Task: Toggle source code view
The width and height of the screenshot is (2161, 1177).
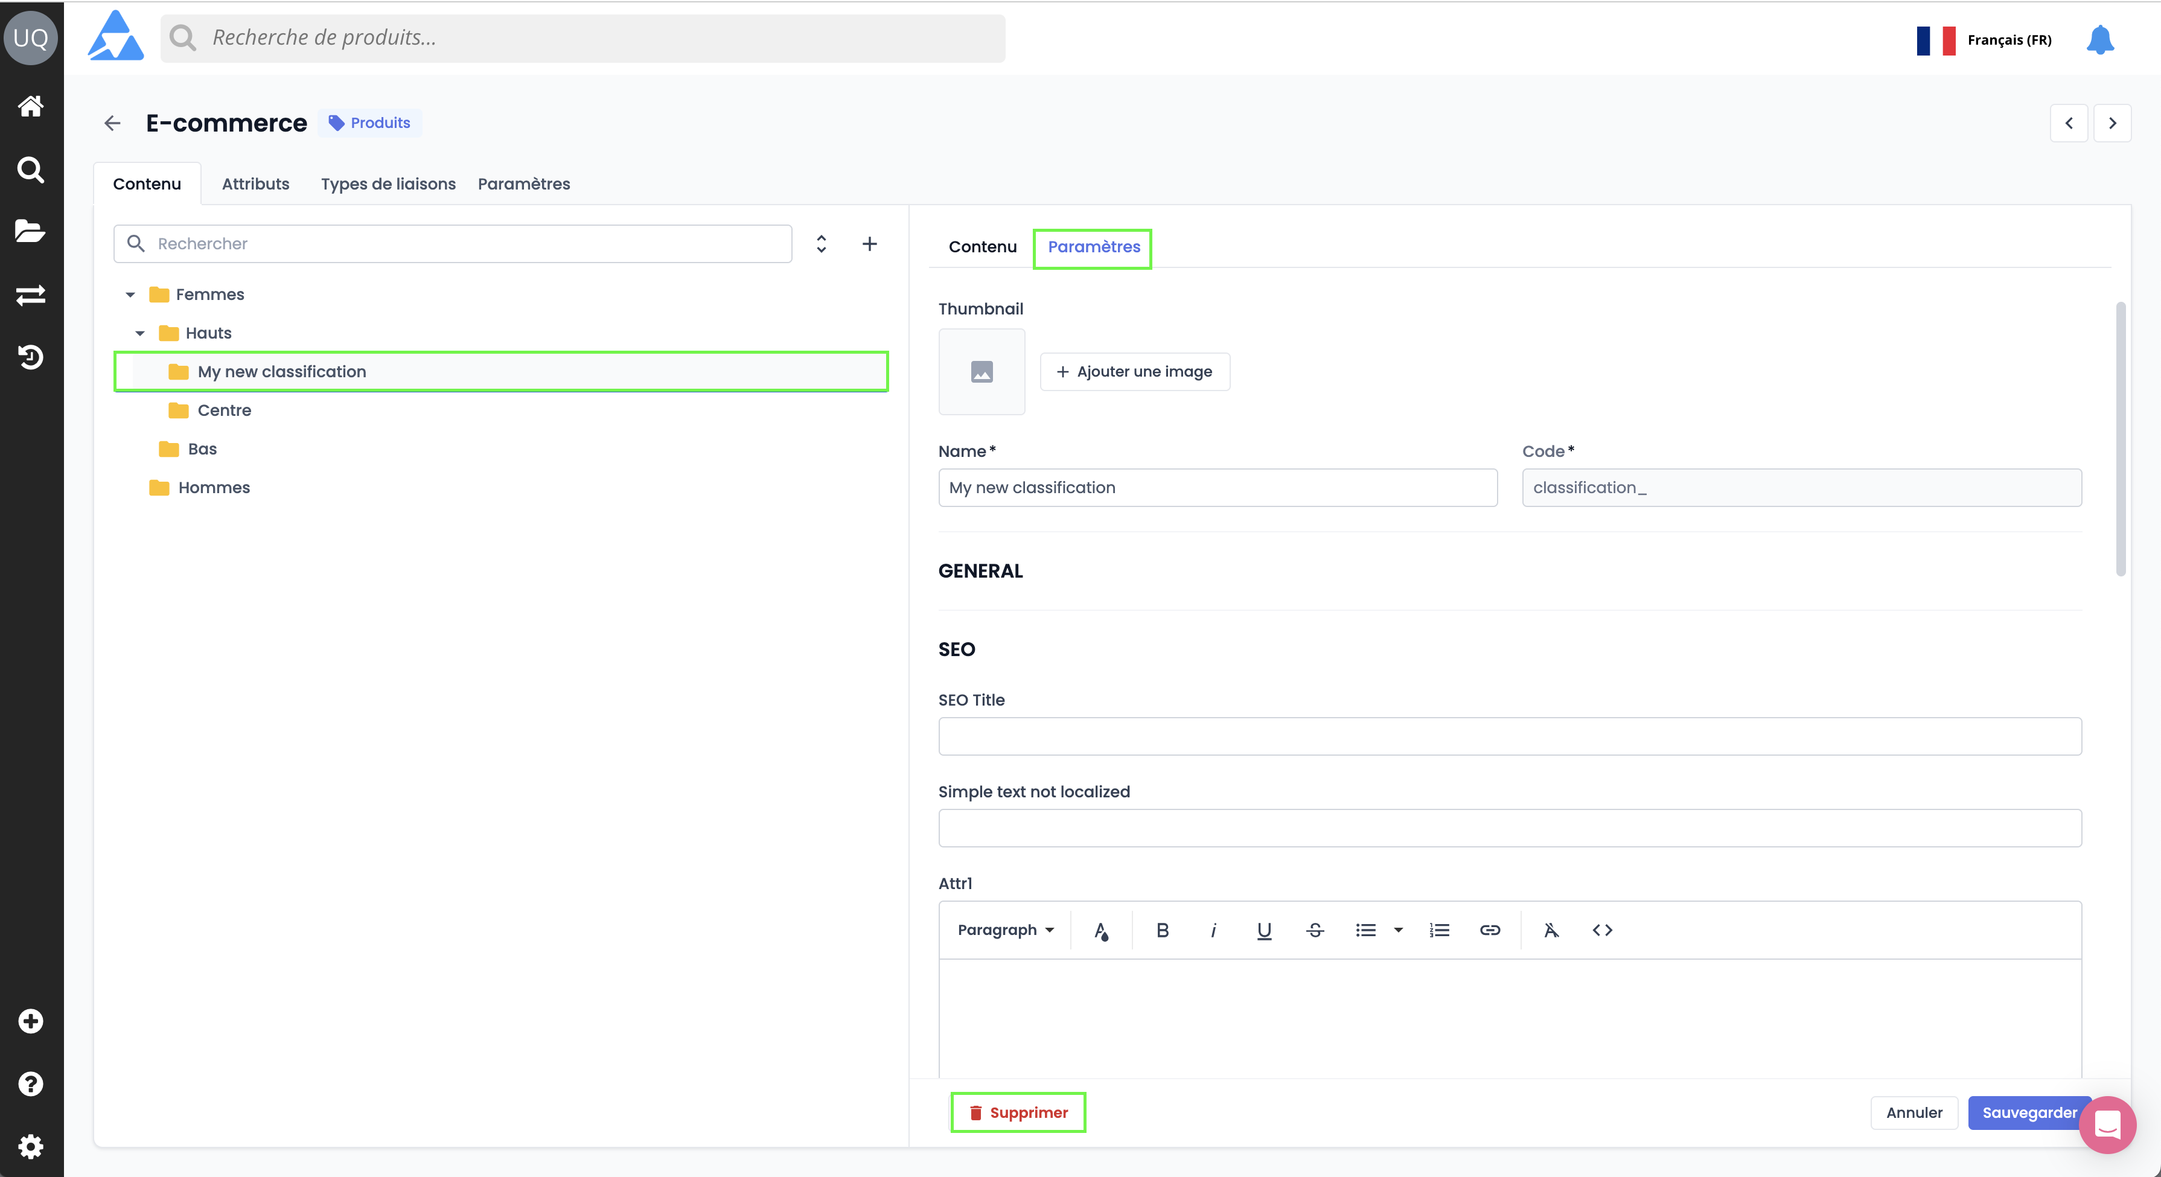Action: 1602,930
